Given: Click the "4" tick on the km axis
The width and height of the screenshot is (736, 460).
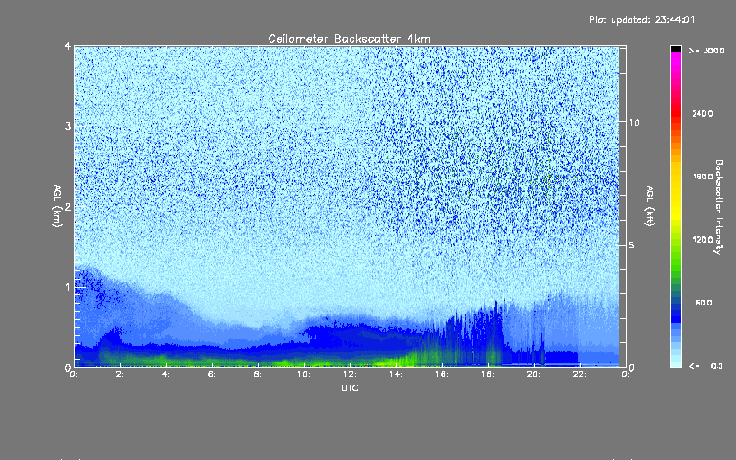Looking at the screenshot, I should tap(68, 46).
